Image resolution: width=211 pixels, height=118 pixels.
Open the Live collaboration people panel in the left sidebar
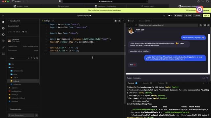3,54
